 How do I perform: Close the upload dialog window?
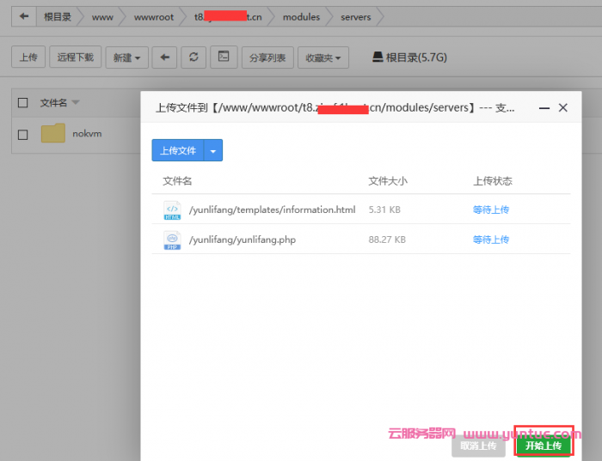563,108
